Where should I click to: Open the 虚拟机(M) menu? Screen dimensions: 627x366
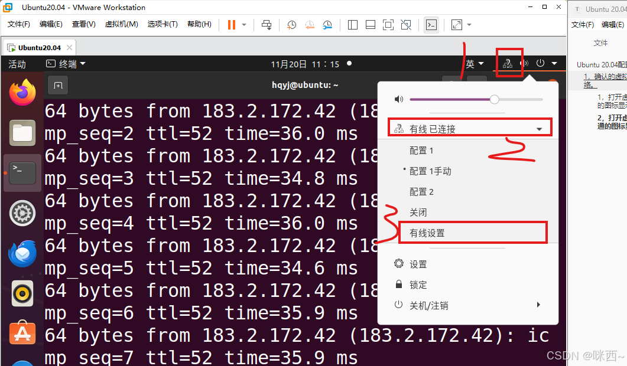coord(122,24)
